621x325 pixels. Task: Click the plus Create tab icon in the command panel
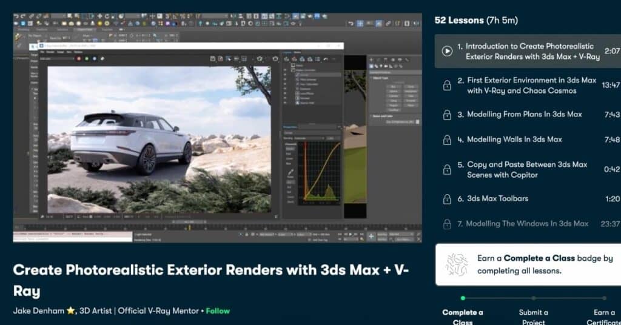pos(372,60)
